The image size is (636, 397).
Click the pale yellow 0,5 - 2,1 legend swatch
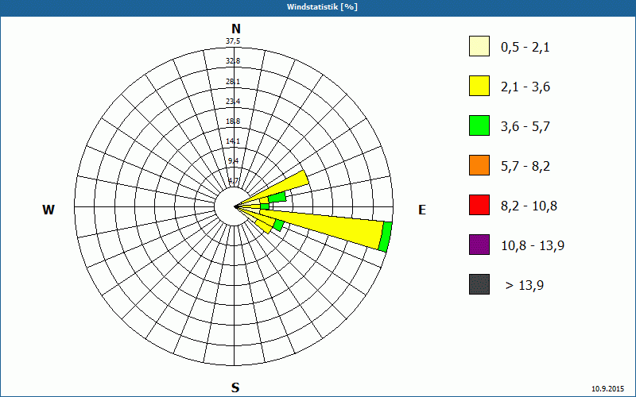[x=479, y=46]
